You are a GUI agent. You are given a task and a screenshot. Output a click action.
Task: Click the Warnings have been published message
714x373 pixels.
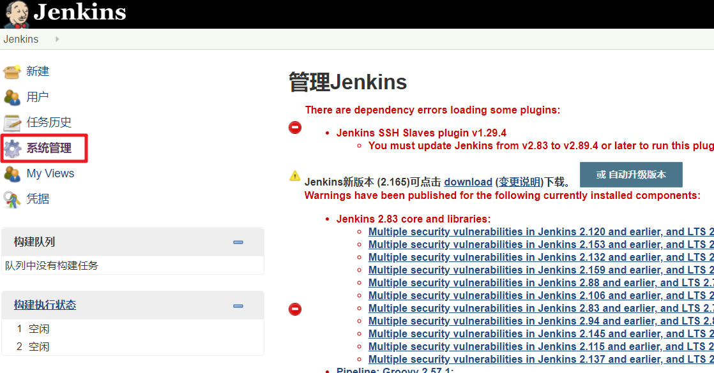pyautogui.click(x=502, y=196)
